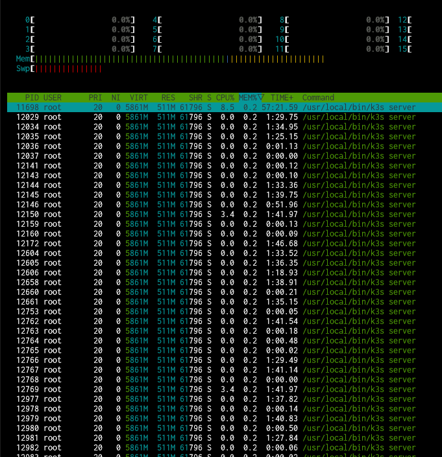
Task: Sort processes by PID column header
Action: pos(32,98)
